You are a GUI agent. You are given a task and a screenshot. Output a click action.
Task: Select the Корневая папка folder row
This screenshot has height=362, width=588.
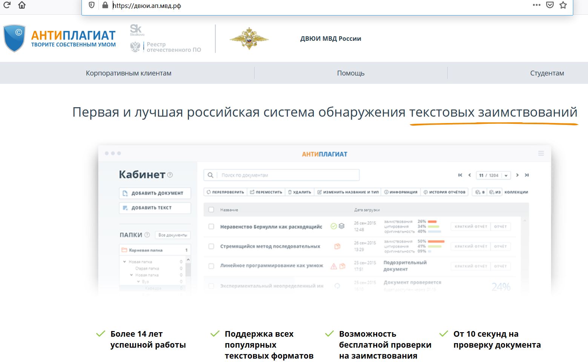[155, 250]
